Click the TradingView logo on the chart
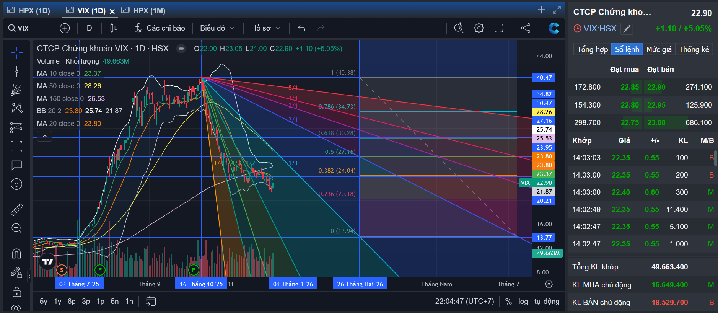 coord(47,262)
